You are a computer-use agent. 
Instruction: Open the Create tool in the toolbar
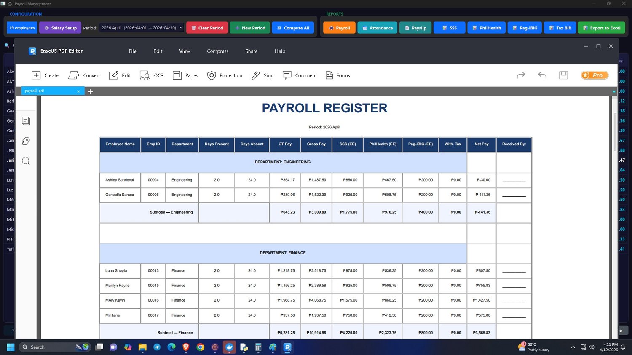[45, 75]
